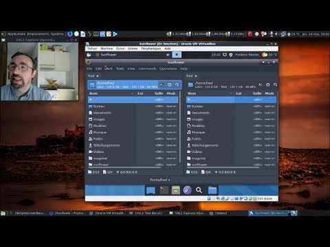Select parent directory row in right pane
330x247 pixels.
pos(231,99)
